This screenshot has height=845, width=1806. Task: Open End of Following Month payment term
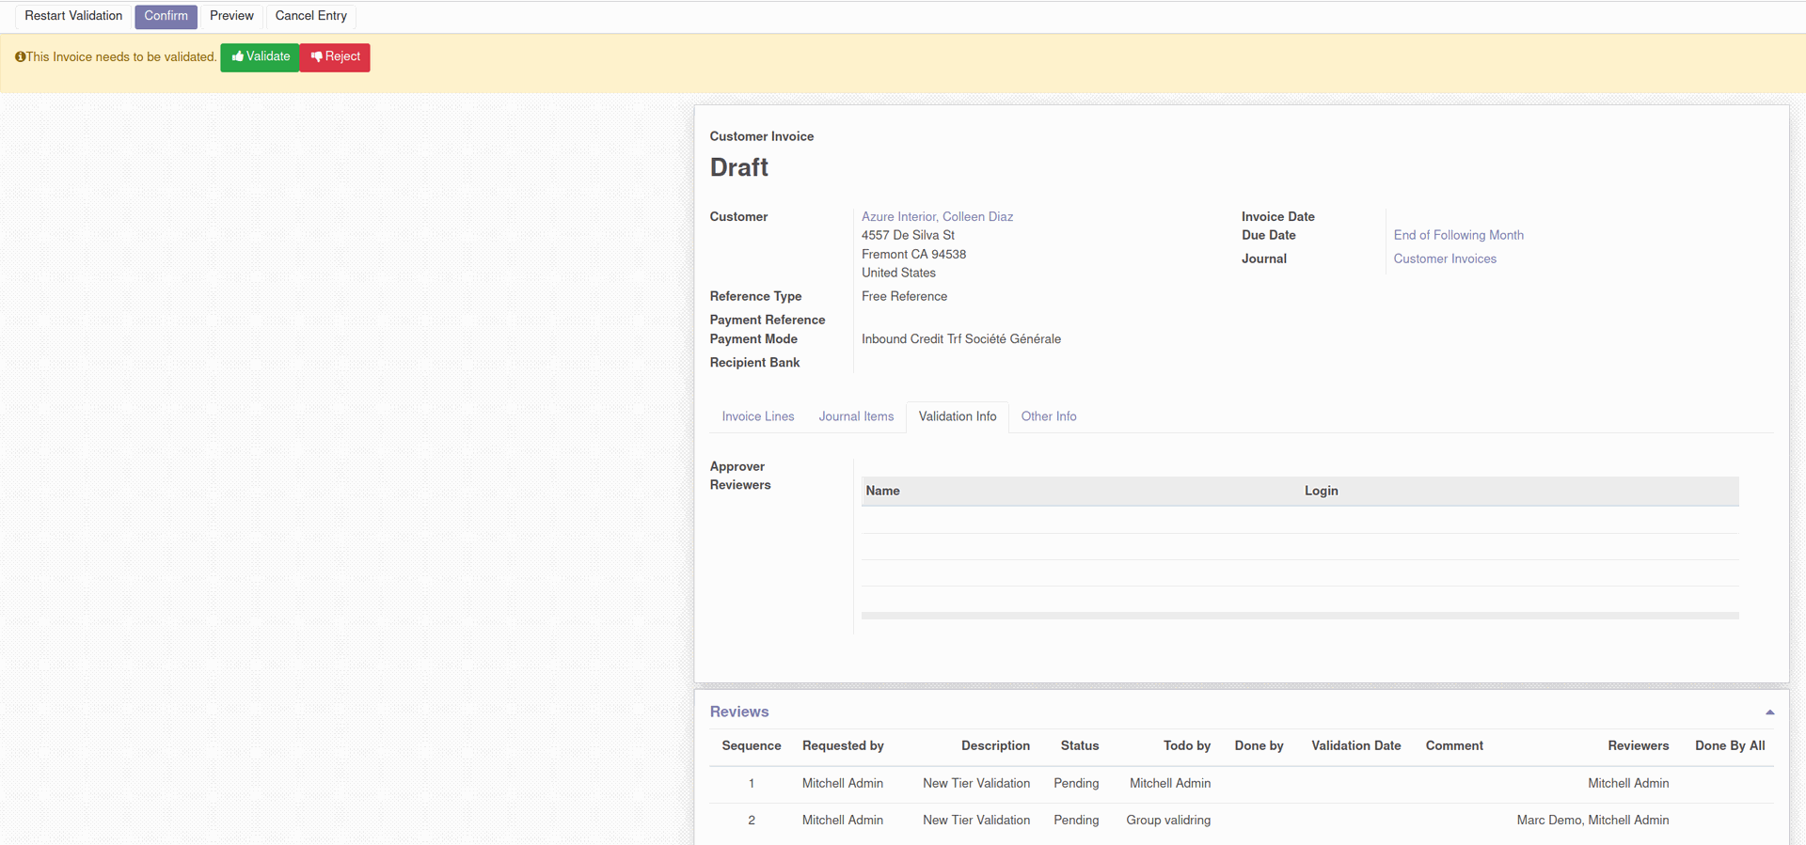pyautogui.click(x=1458, y=236)
